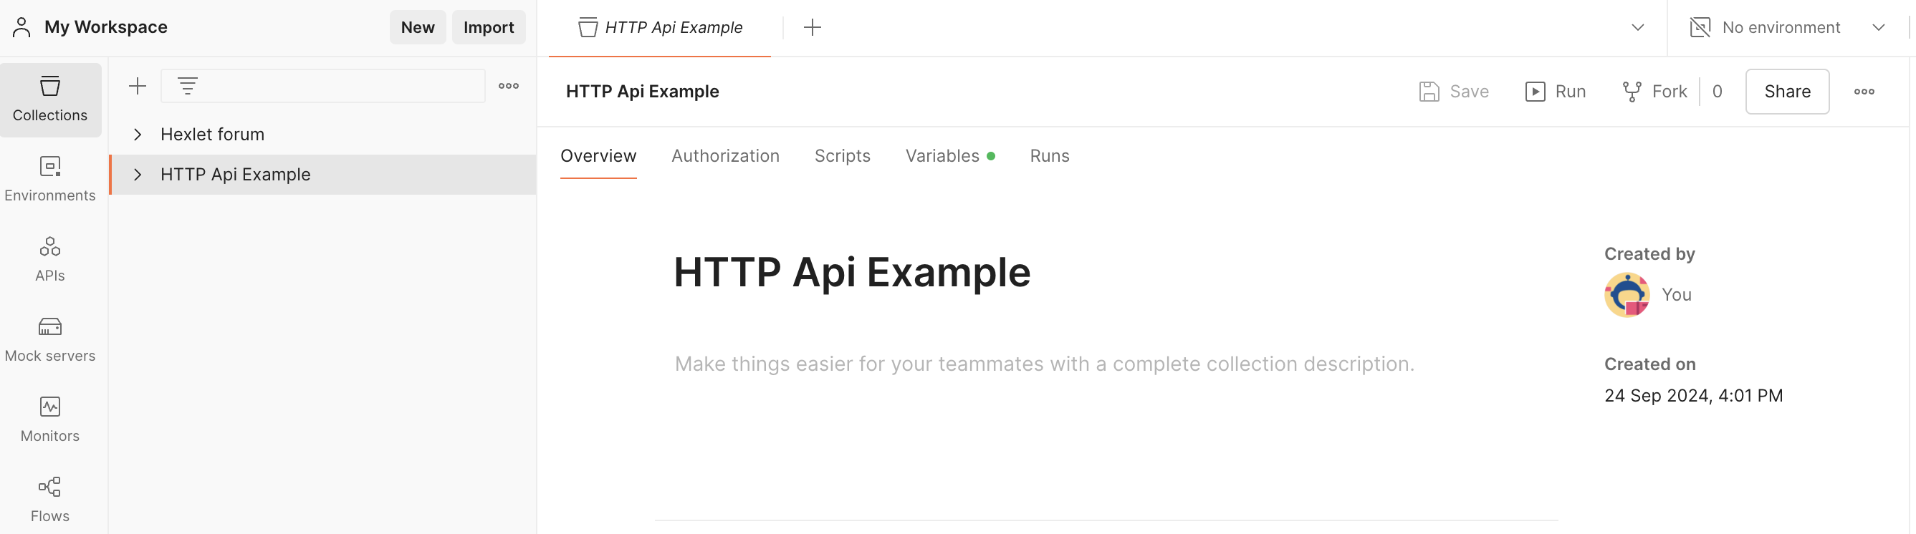Viewport: 1916px width, 534px height.
Task: Click the collection filter search field
Action: [335, 86]
